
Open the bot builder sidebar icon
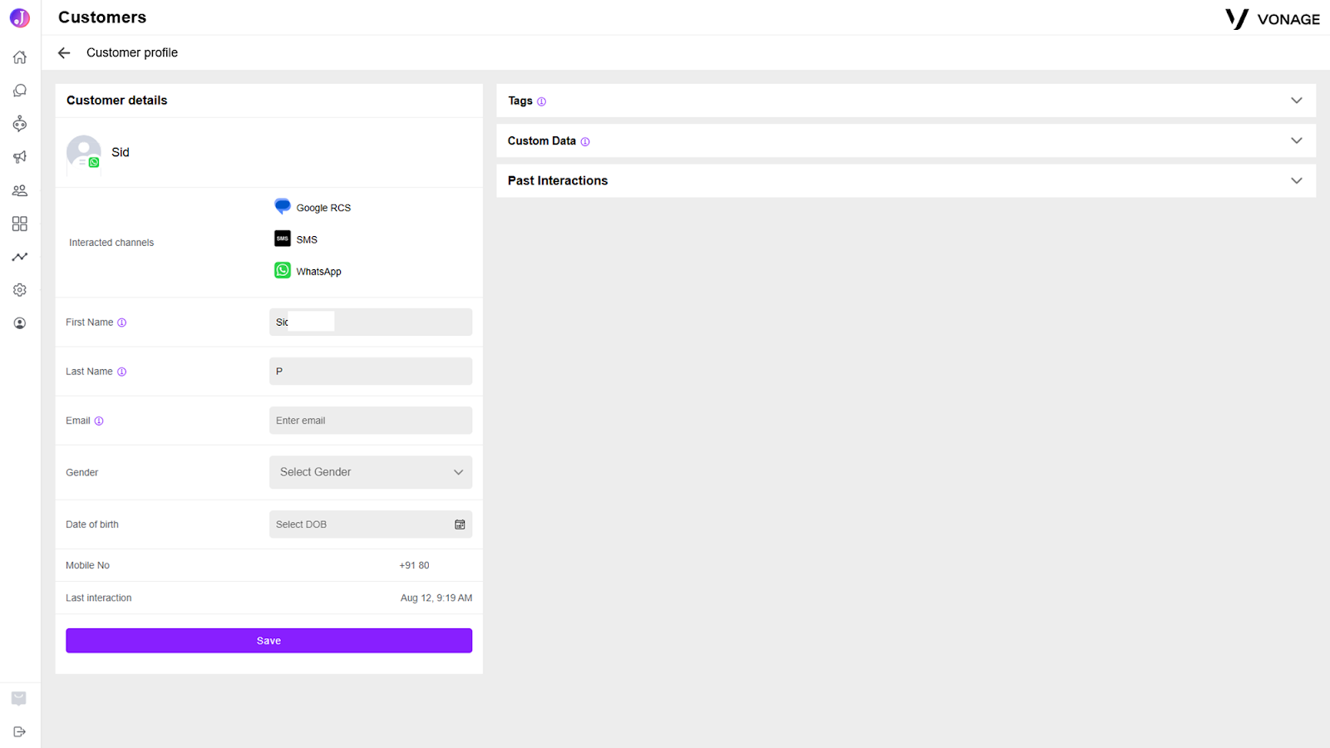tap(20, 124)
